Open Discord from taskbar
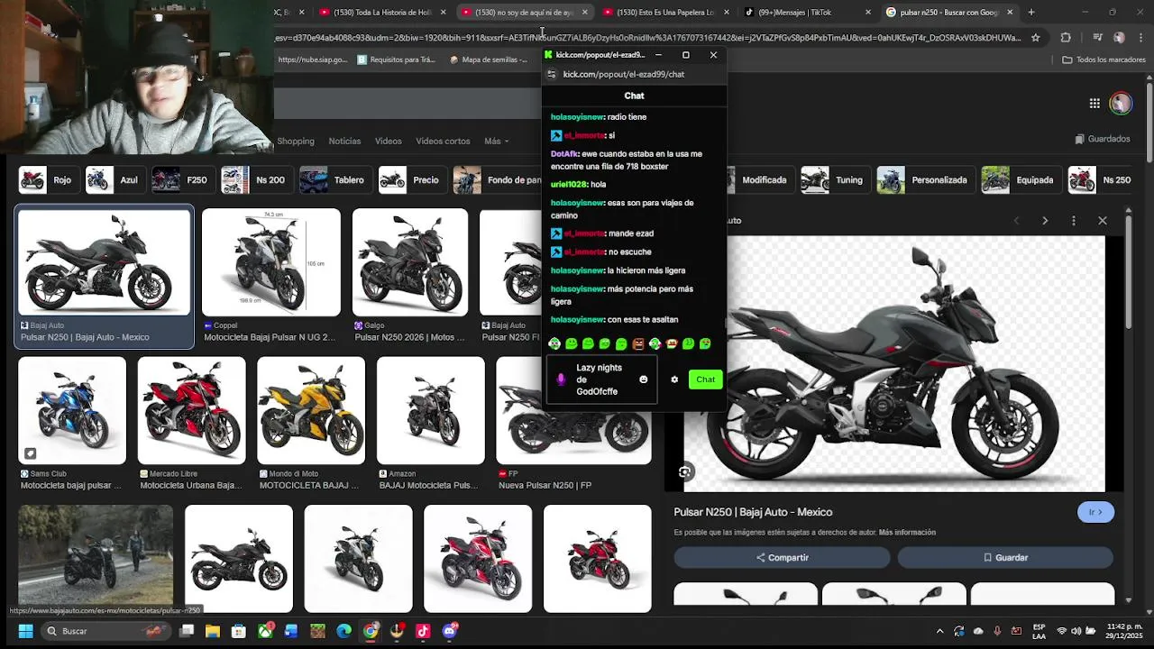This screenshot has width=1154, height=649. click(x=449, y=631)
